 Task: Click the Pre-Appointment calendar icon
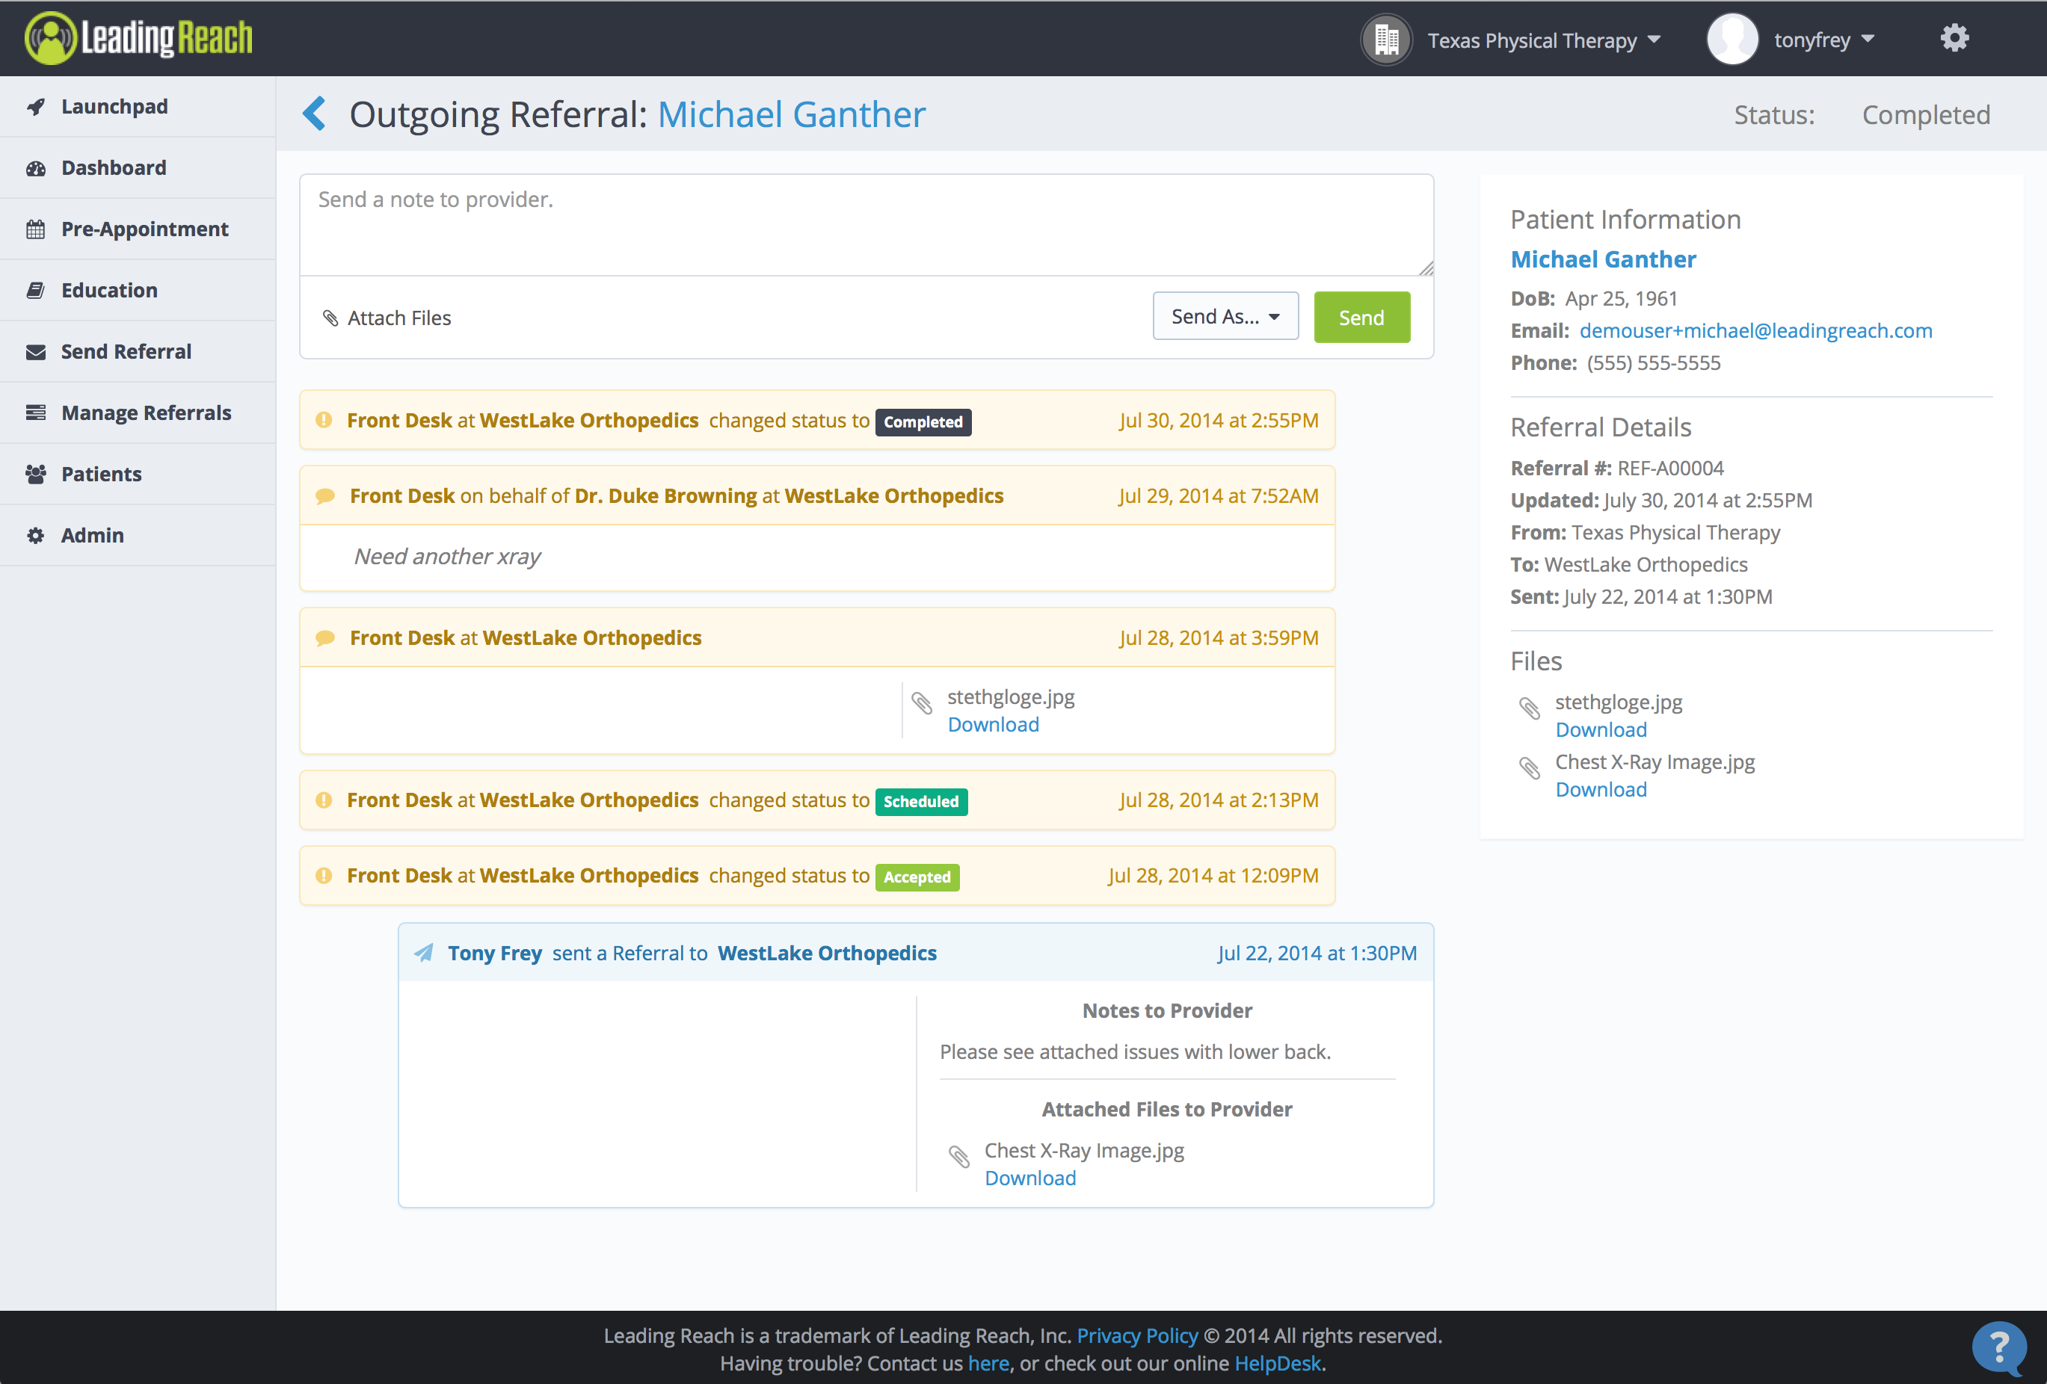click(x=36, y=229)
